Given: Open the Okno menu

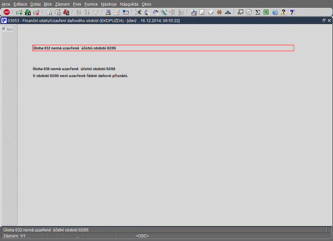Looking at the screenshot, I should 147,4.
